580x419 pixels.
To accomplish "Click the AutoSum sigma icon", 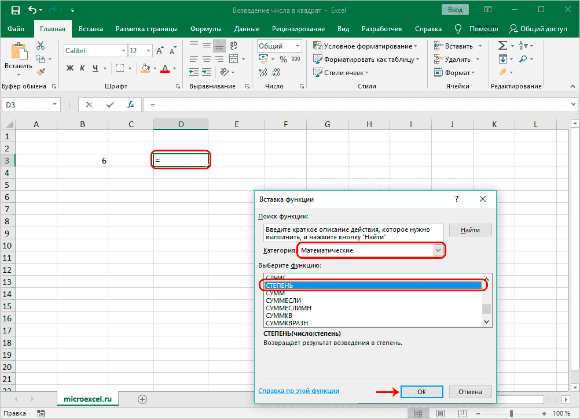I will point(502,46).
